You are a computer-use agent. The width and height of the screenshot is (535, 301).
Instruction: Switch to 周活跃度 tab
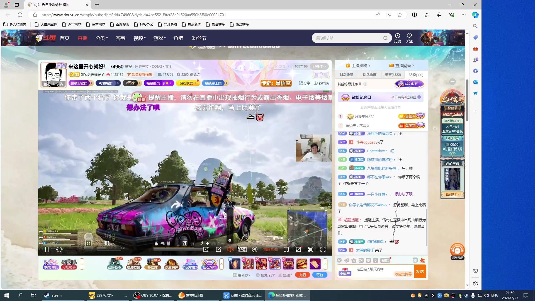[369, 75]
